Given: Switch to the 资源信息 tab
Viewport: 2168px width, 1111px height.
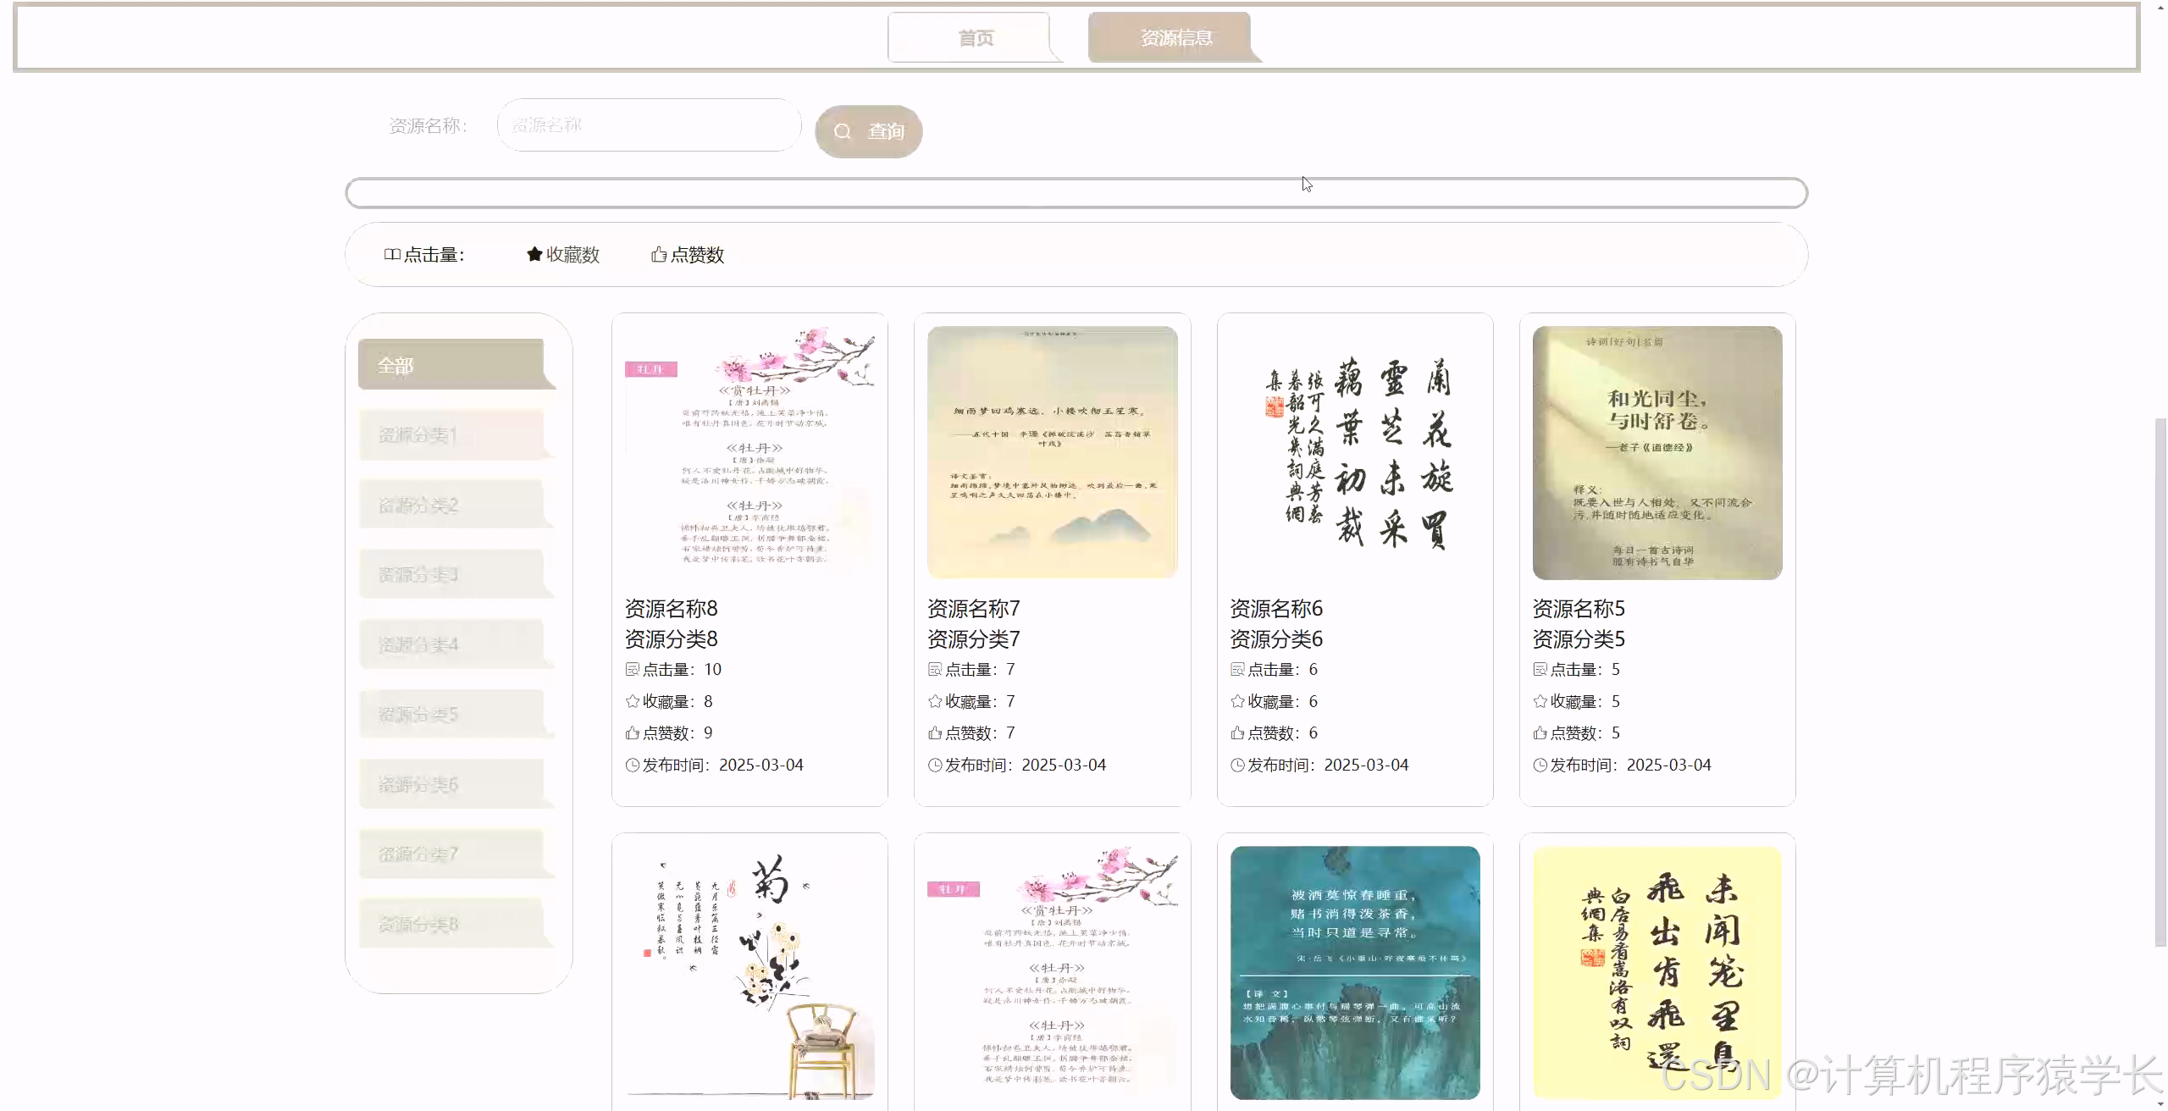Looking at the screenshot, I should click(1175, 36).
